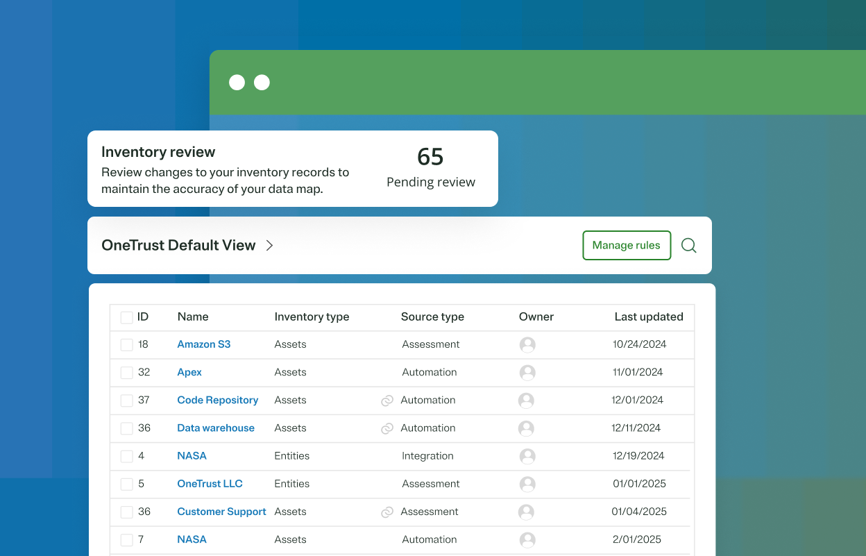Expand the OneTrust Default View chevron

[x=269, y=245]
